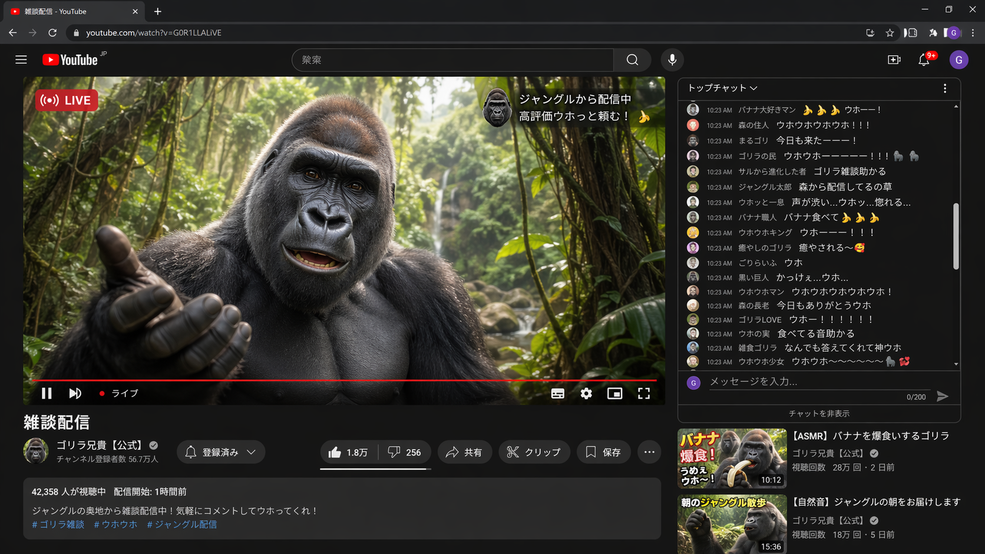
Task: Open a new browser tab
Action: [x=158, y=11]
